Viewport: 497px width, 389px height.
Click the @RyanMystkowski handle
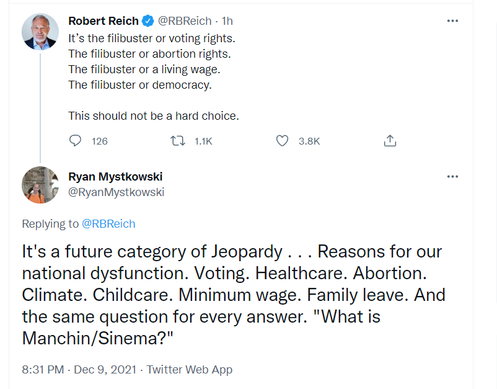(x=116, y=192)
